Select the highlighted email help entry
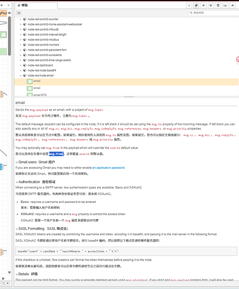 [x=126, y=81]
